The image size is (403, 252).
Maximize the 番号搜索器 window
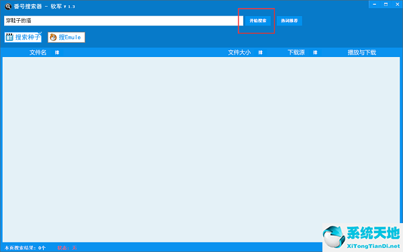click(386, 5)
